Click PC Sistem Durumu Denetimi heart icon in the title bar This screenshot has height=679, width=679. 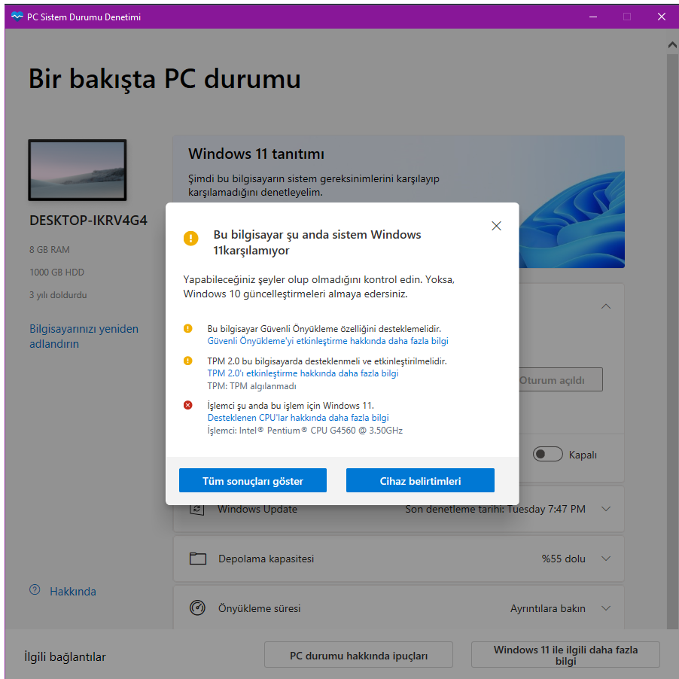[x=17, y=17]
